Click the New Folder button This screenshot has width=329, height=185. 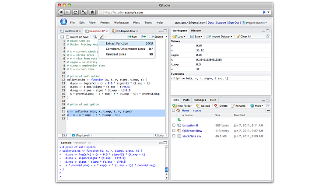point(182,105)
